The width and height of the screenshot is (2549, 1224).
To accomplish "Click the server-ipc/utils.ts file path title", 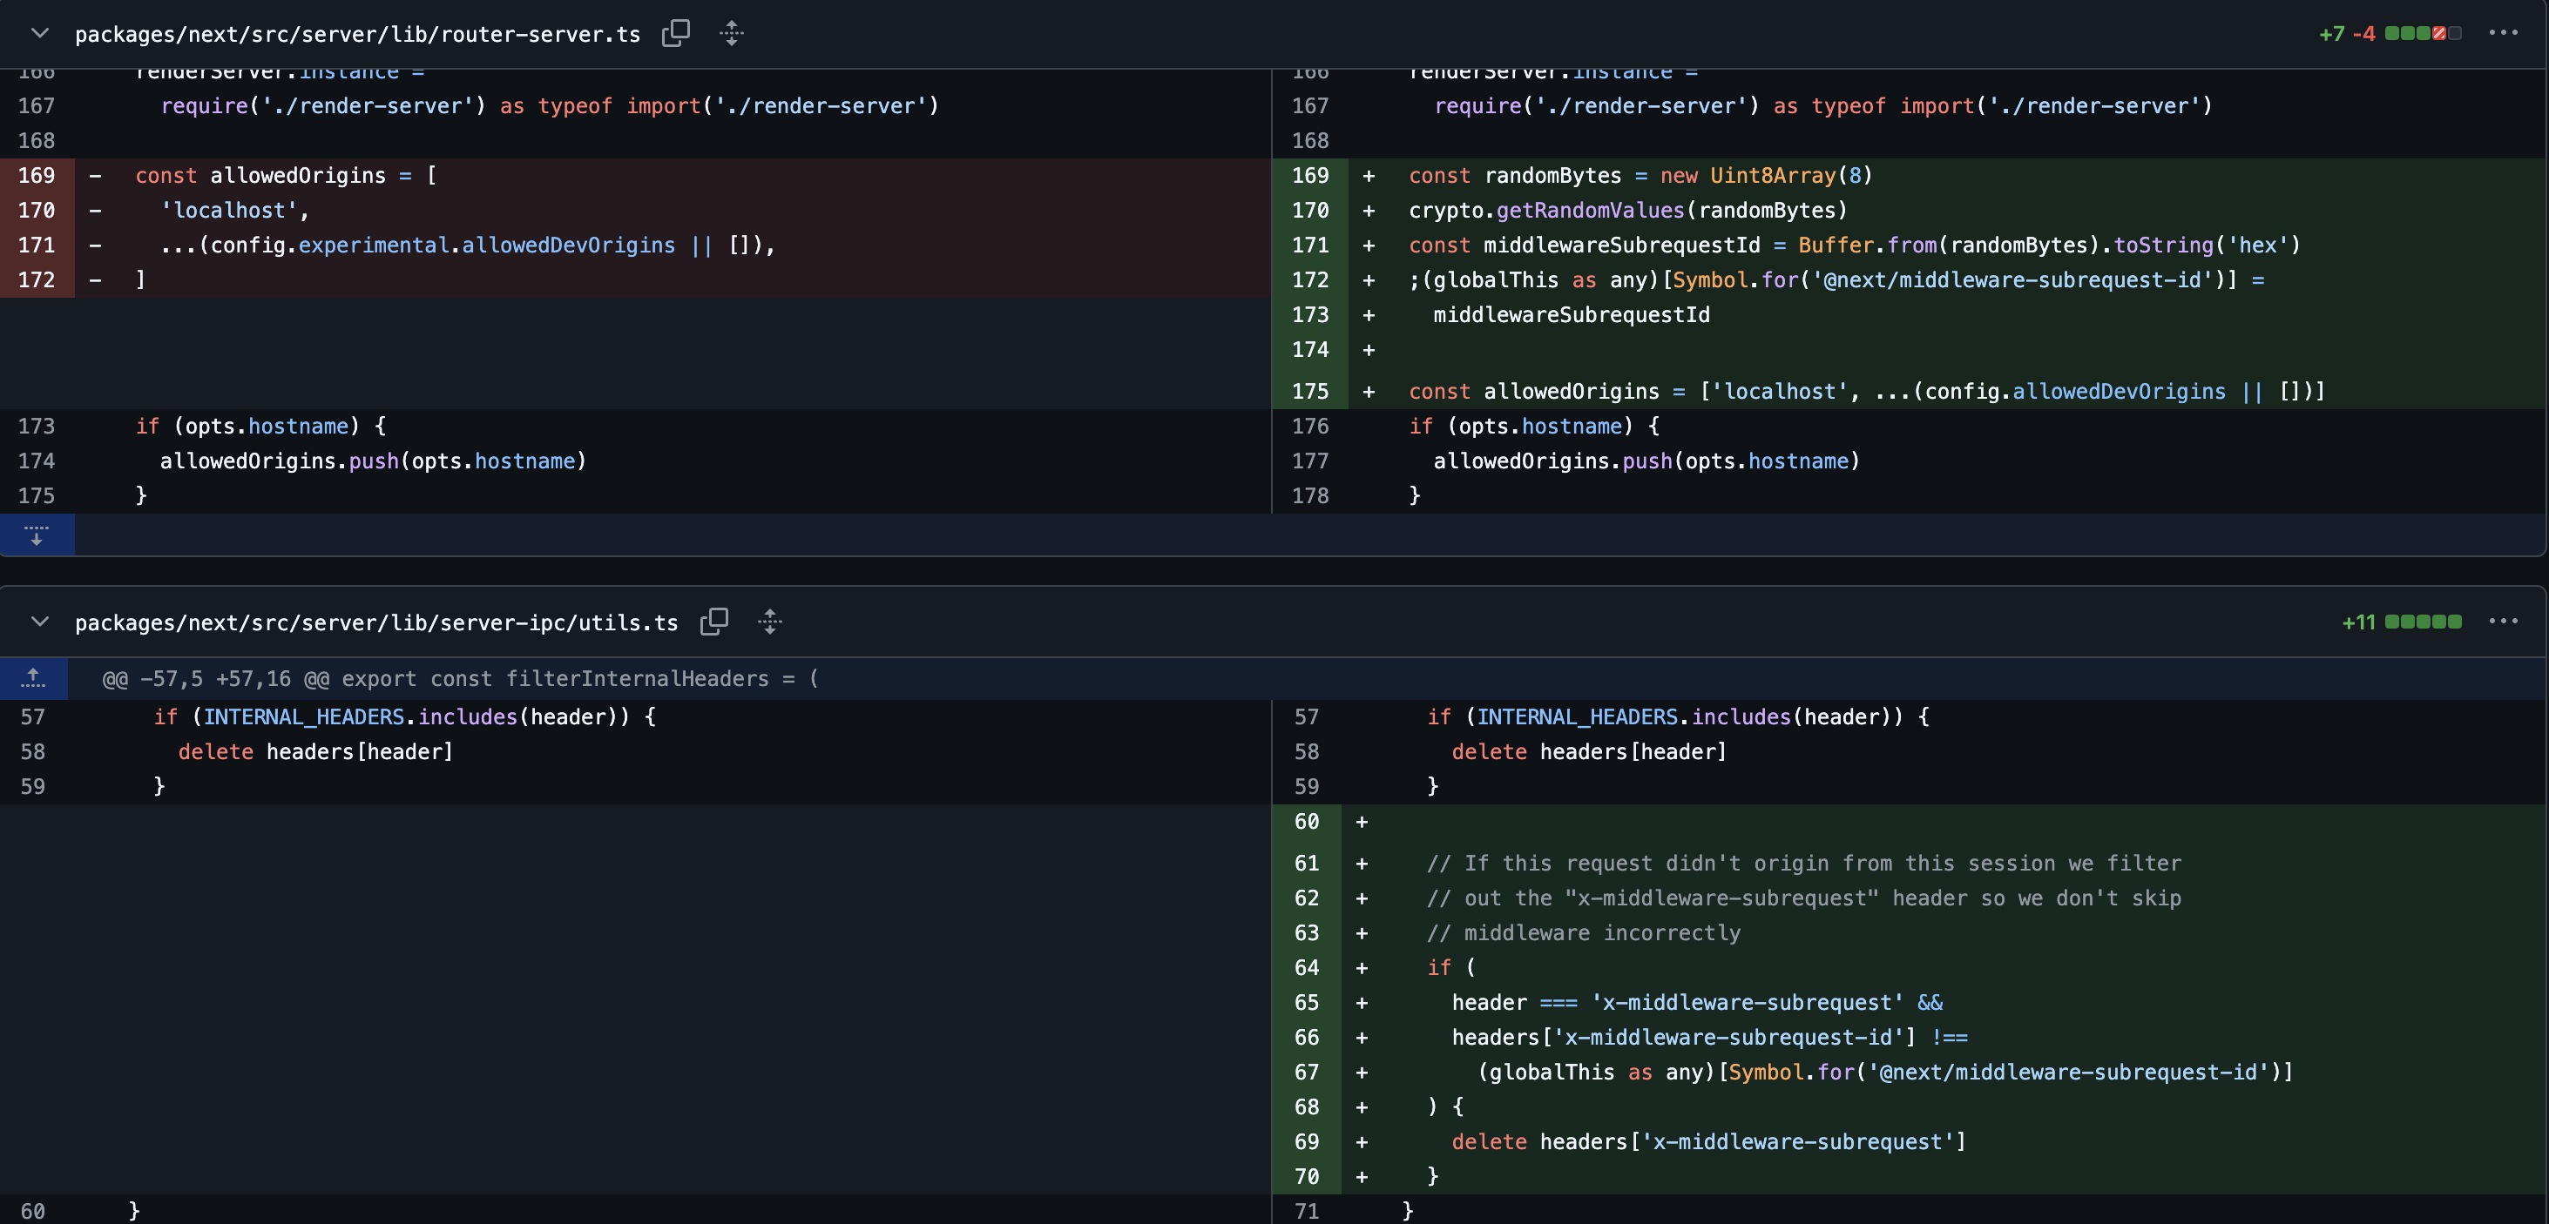I will point(376,622).
